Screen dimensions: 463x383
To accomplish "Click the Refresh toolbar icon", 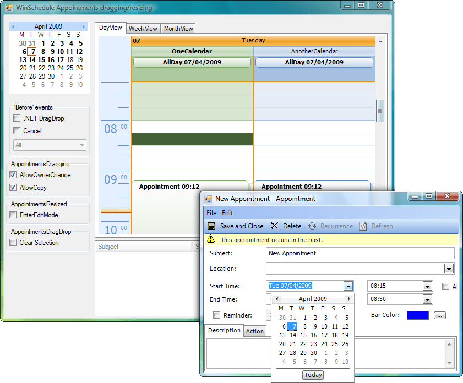I will [x=363, y=226].
